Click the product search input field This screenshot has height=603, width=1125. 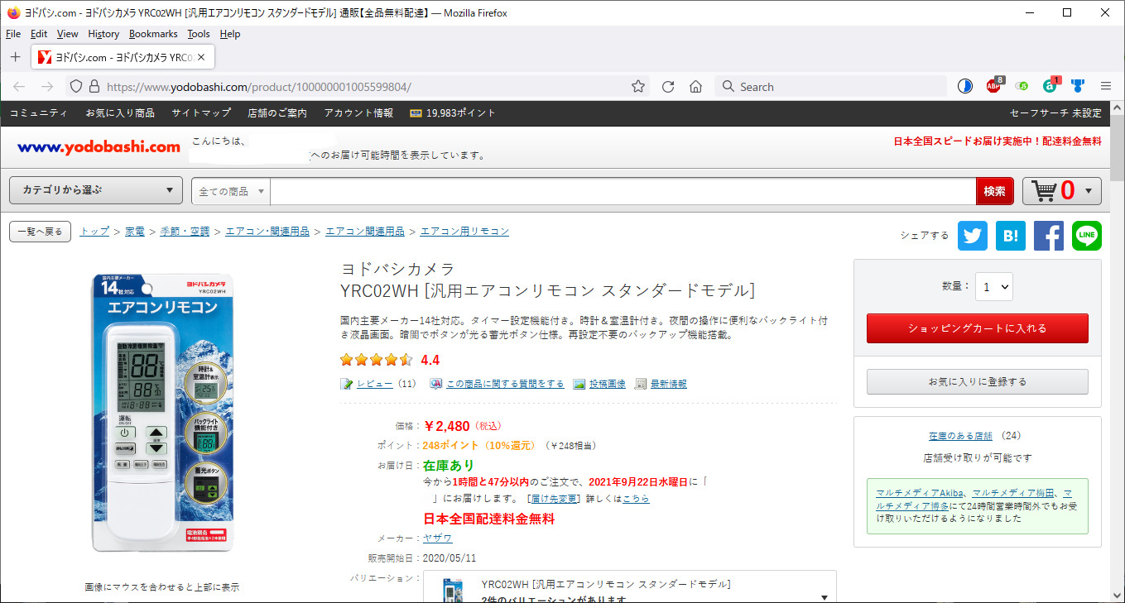[x=623, y=191]
